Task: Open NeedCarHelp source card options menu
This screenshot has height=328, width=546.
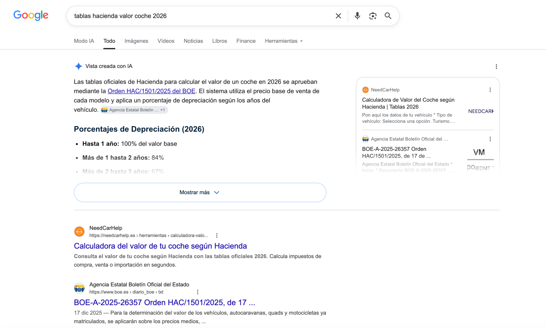Action: [x=490, y=90]
